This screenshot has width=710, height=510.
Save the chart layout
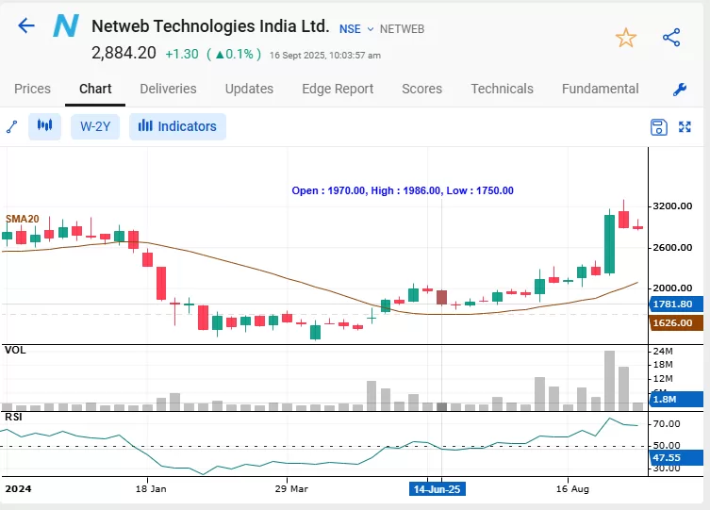tap(658, 127)
